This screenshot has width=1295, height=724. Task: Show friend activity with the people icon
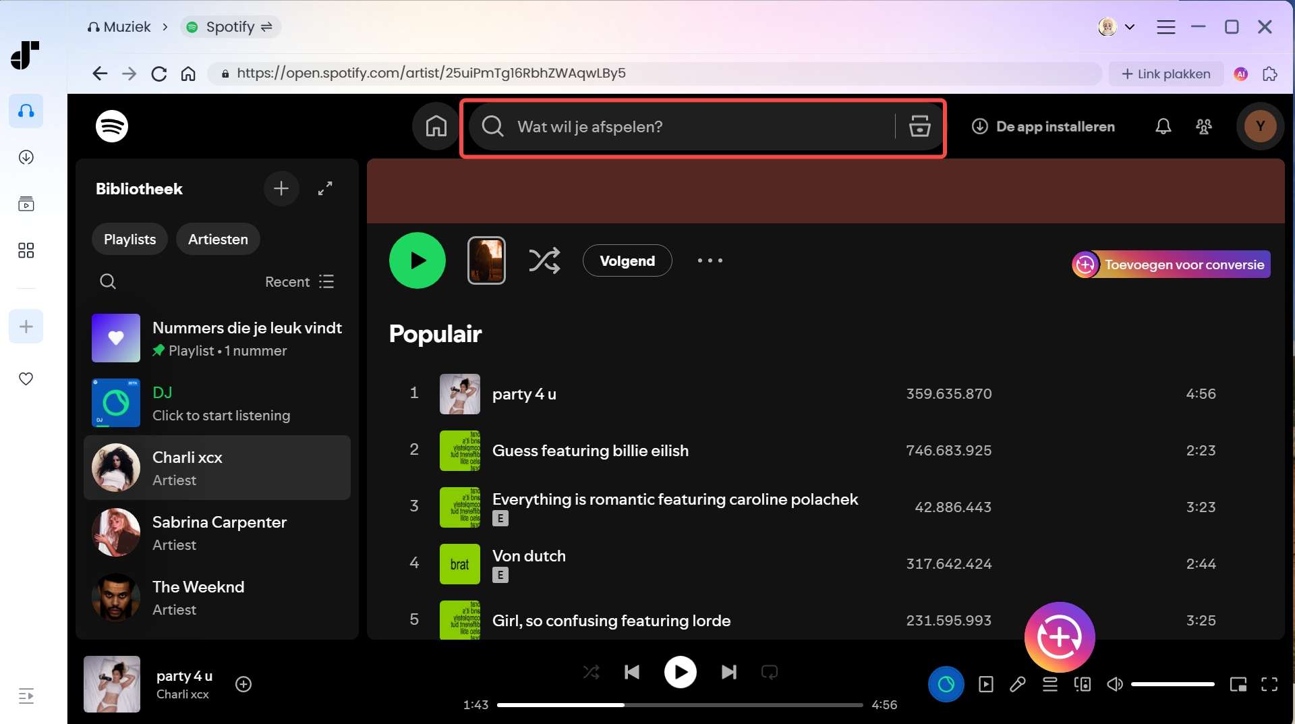(x=1205, y=126)
